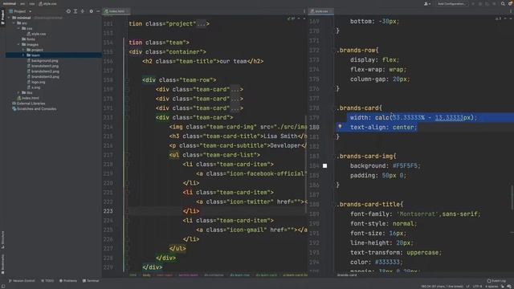
Task: Click the locate-file target icon in Project panel
Action: point(68,11)
